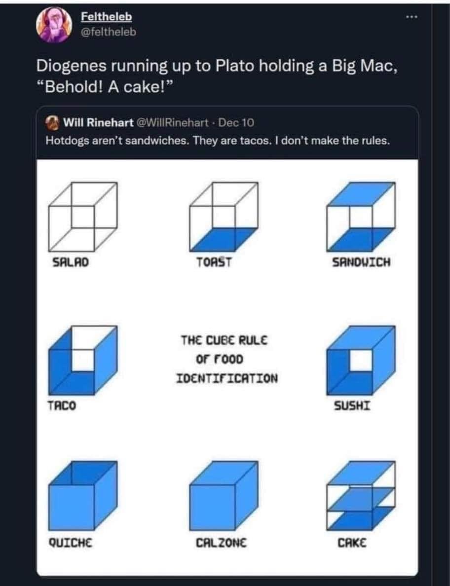Click the Sandwich cube diagram
Image resolution: width=450 pixels, height=586 pixels.
tap(361, 217)
